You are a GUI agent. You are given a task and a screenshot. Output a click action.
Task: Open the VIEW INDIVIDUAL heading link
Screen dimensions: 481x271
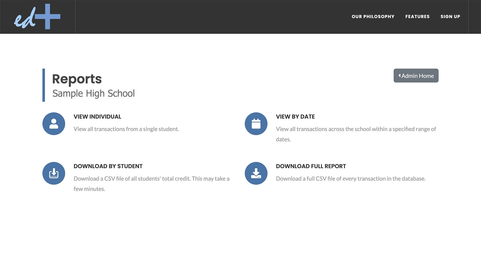point(97,117)
